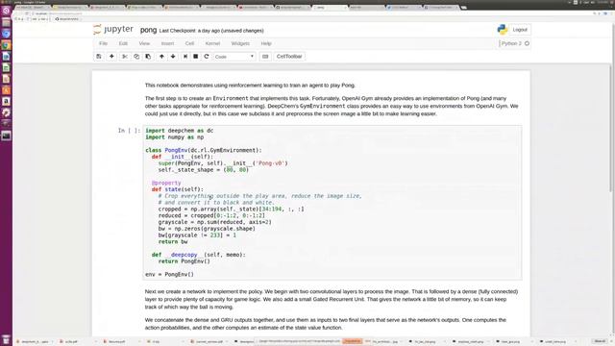Click the class PongEnv definition line
The width and height of the screenshot is (615, 346).
coord(203,150)
